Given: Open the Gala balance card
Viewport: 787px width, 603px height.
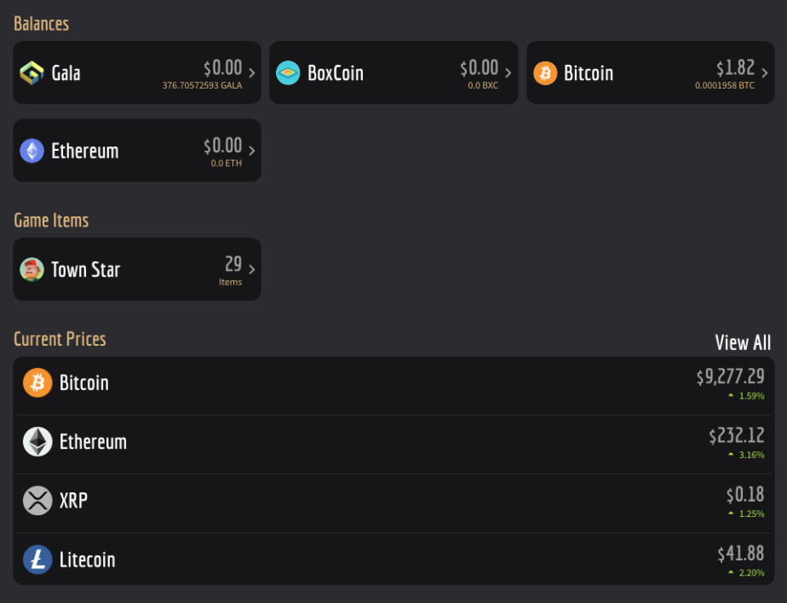Looking at the screenshot, I should pyautogui.click(x=137, y=72).
